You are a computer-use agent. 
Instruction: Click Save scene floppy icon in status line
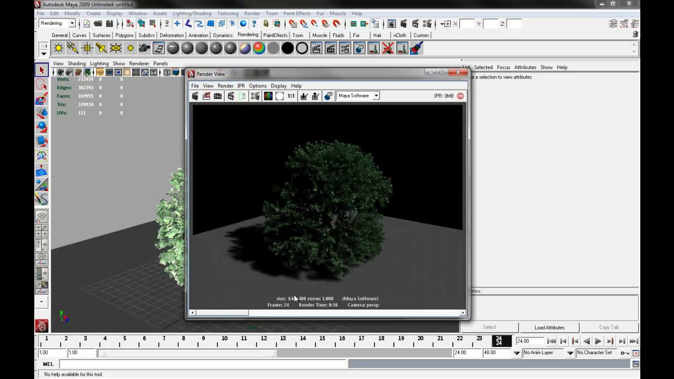[110, 24]
